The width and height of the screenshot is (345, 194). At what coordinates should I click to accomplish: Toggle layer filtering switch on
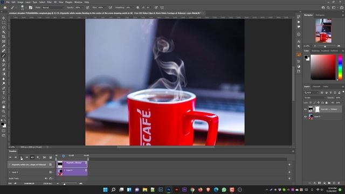343,92
